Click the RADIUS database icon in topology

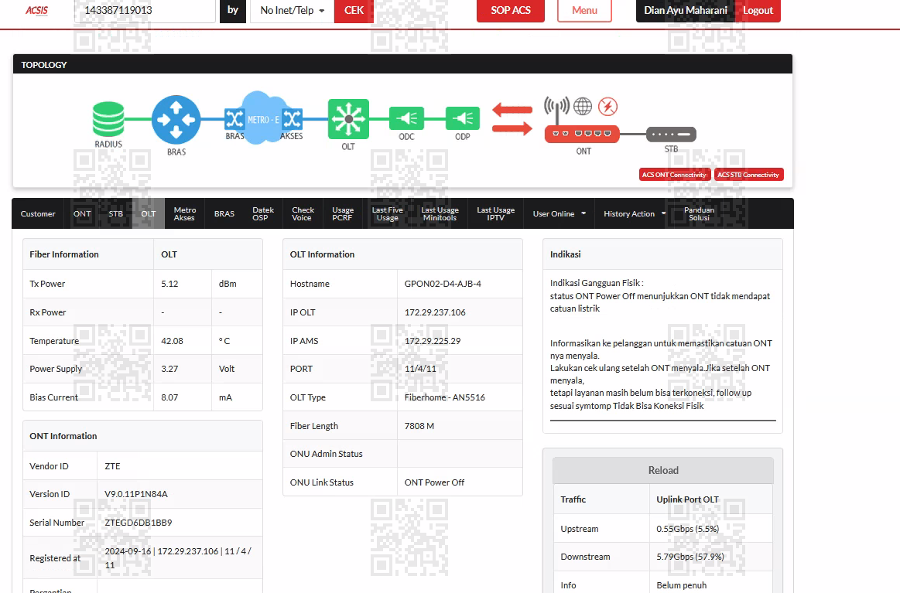(x=108, y=119)
